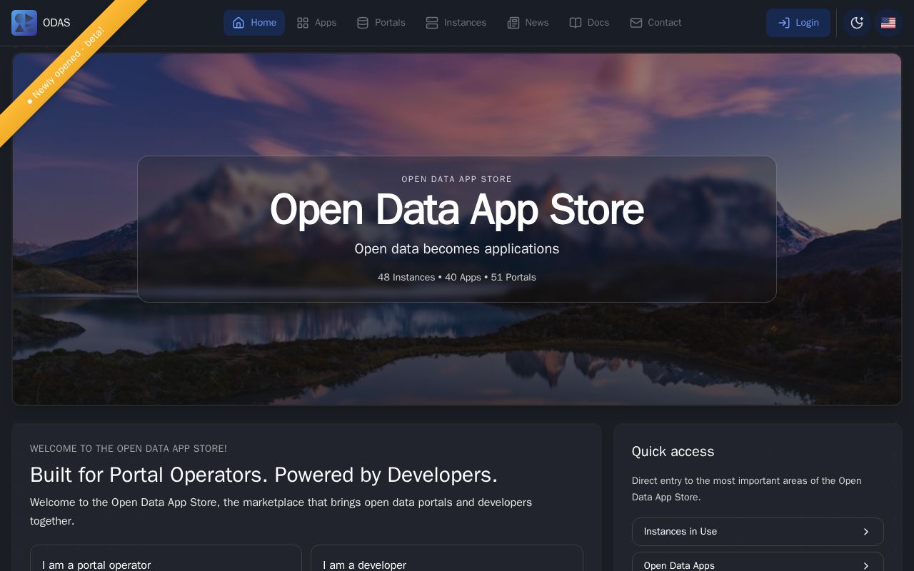Open the Docs navigation link
This screenshot has height=571, width=914.
coord(589,23)
